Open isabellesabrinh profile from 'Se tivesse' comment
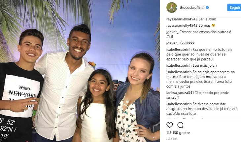 tap(179, 104)
